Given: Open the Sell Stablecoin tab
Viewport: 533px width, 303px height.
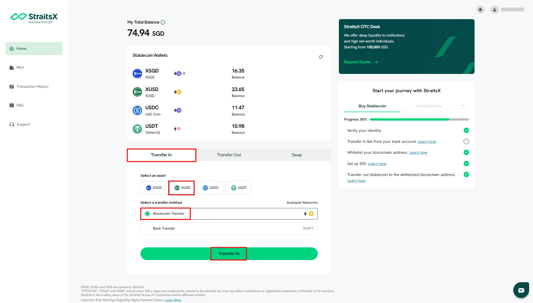Looking at the screenshot, I should [x=429, y=106].
